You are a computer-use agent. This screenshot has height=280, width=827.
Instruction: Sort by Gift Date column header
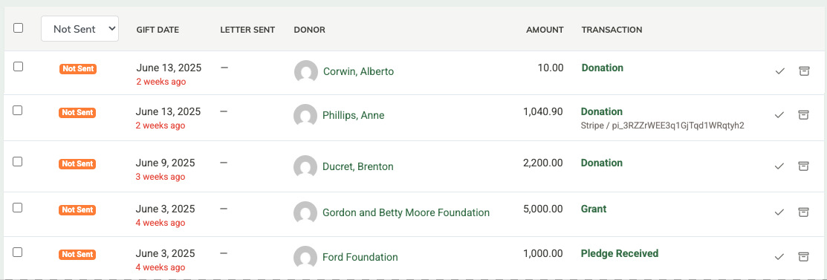tap(158, 30)
